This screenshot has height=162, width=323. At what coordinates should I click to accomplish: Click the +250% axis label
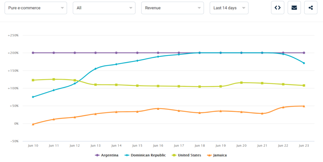point(13,35)
